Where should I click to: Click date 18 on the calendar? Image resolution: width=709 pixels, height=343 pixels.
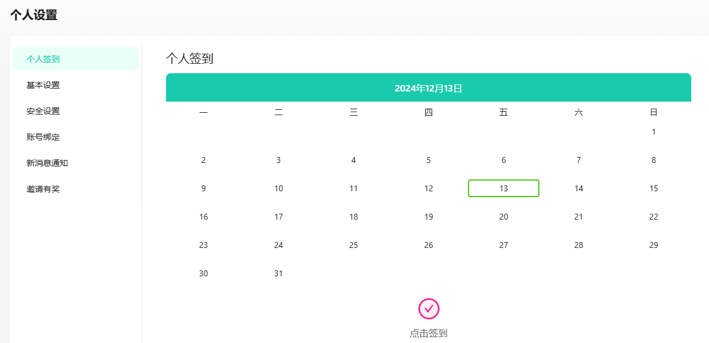(x=353, y=217)
